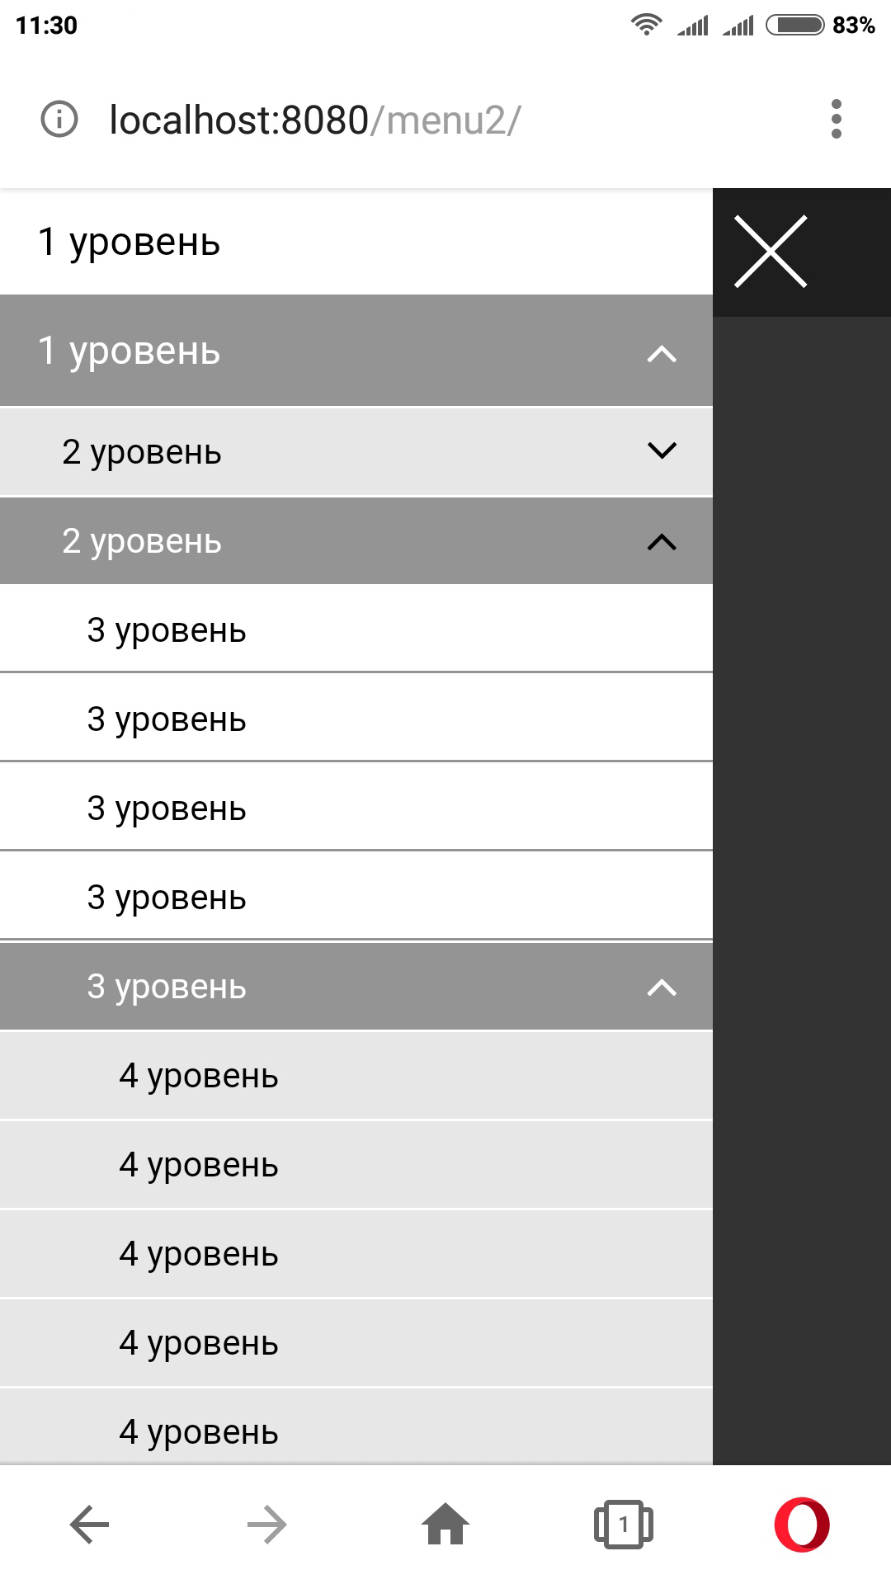Open the tab switcher icon
The height and width of the screenshot is (1584, 891).
click(x=624, y=1525)
